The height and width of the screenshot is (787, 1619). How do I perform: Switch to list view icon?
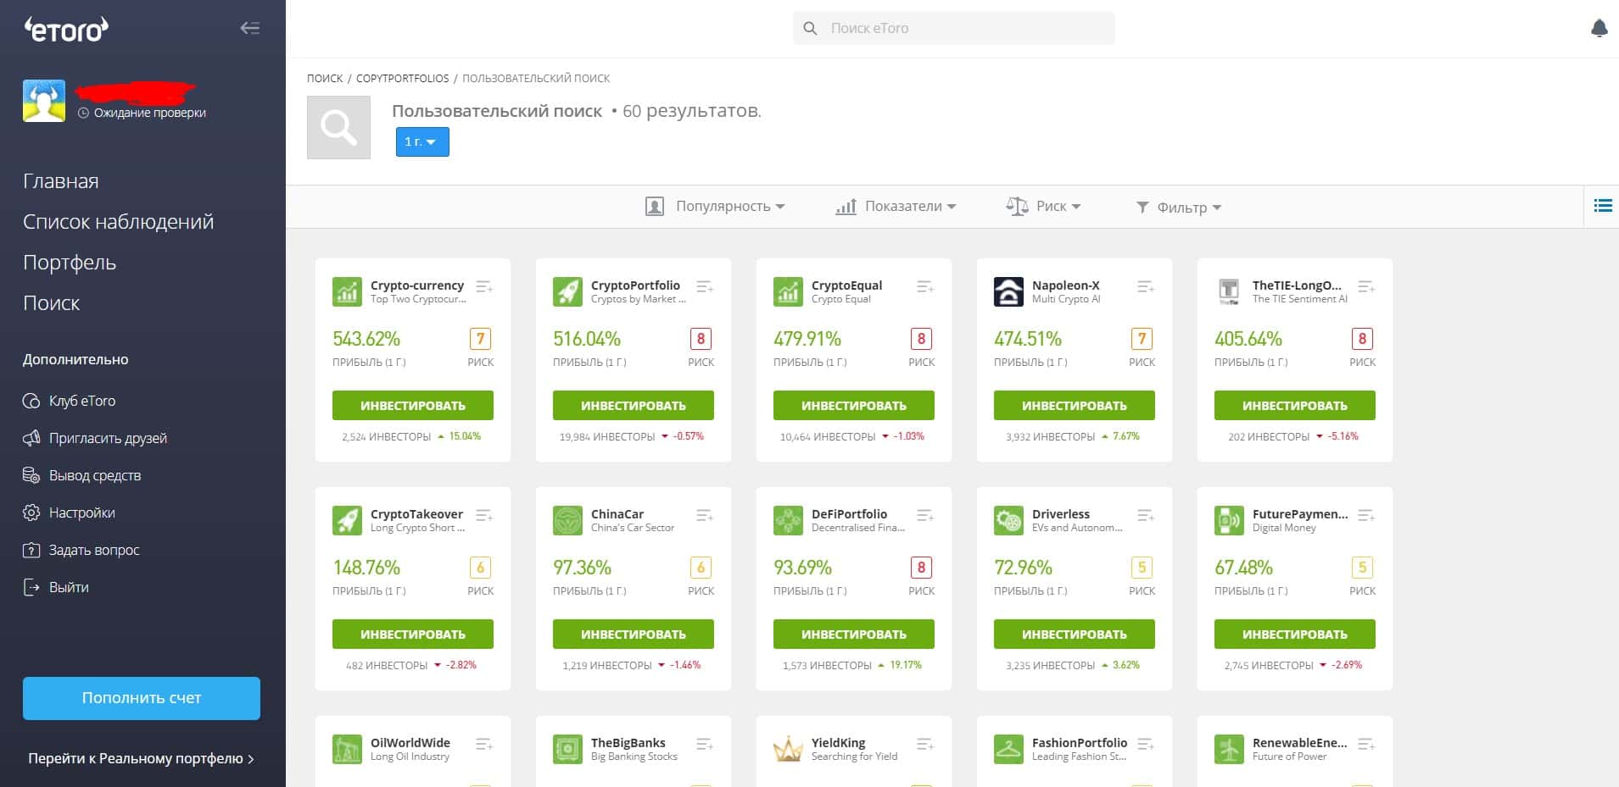coord(1602,206)
